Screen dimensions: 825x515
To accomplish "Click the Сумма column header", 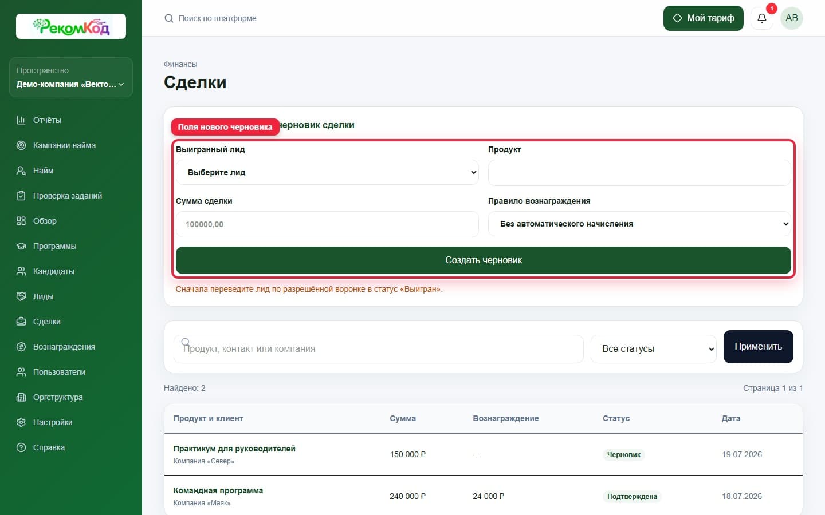I will 403,418.
